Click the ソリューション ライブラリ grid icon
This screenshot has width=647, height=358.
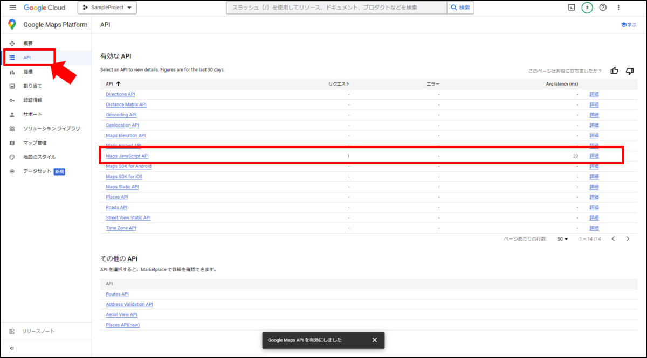(x=12, y=129)
